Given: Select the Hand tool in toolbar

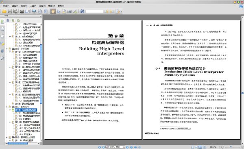Looking at the screenshot, I should (x=53, y=11).
